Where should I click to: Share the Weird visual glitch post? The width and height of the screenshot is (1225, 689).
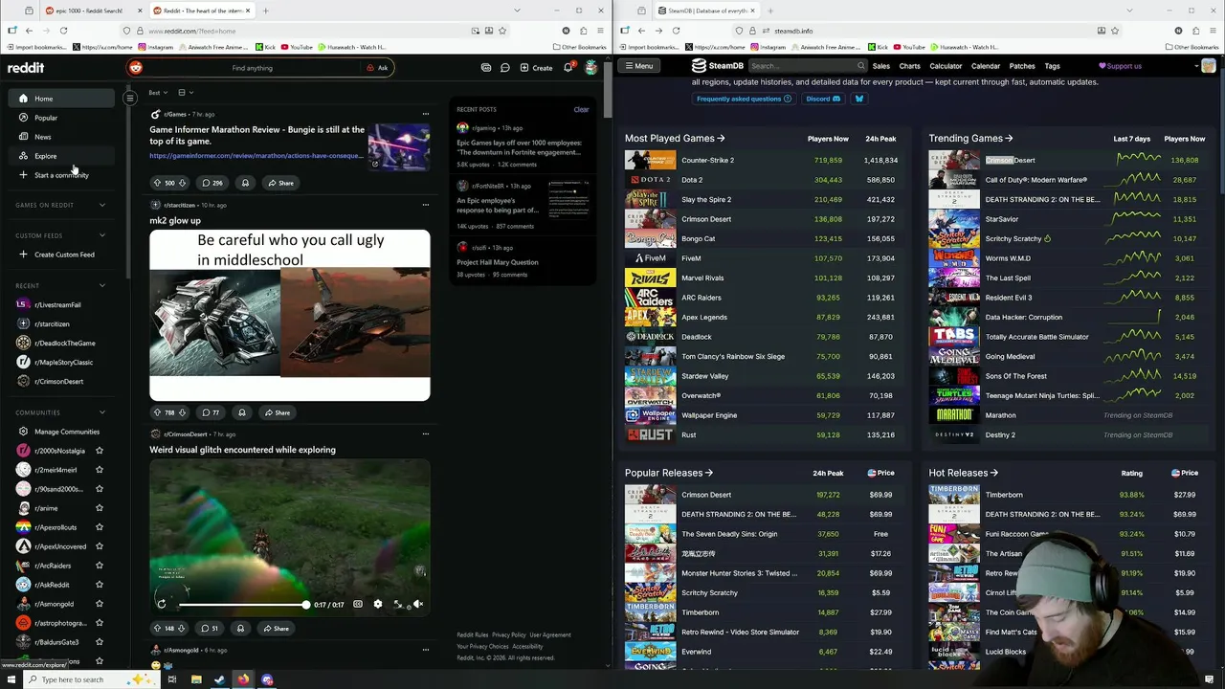[275, 629]
